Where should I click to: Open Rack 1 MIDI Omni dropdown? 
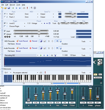point(38,14)
